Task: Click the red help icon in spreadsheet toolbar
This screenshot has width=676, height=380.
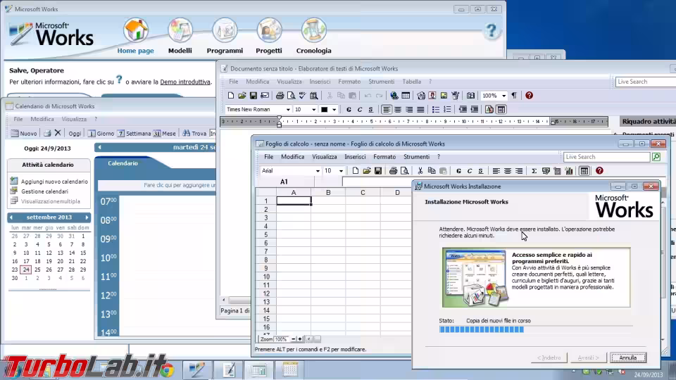Action: coord(599,171)
